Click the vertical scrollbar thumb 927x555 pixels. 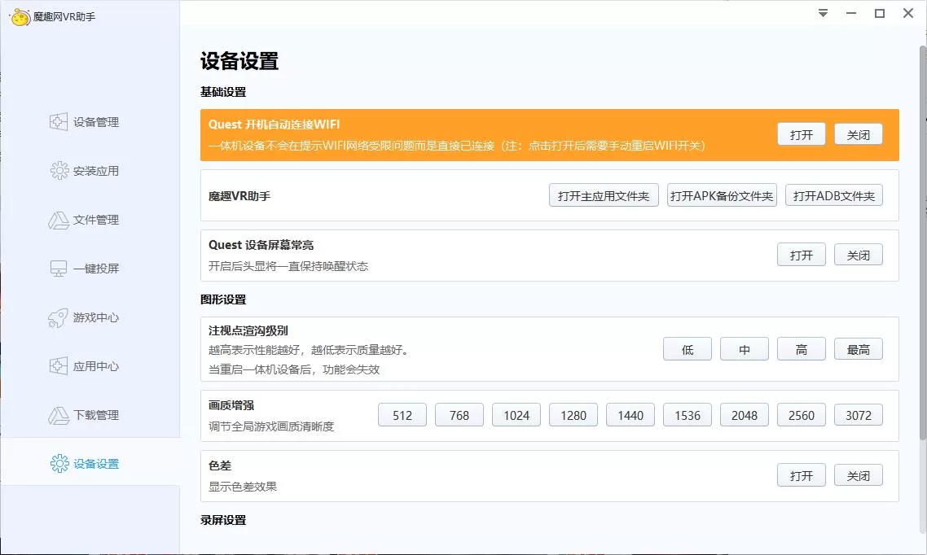(x=922, y=242)
